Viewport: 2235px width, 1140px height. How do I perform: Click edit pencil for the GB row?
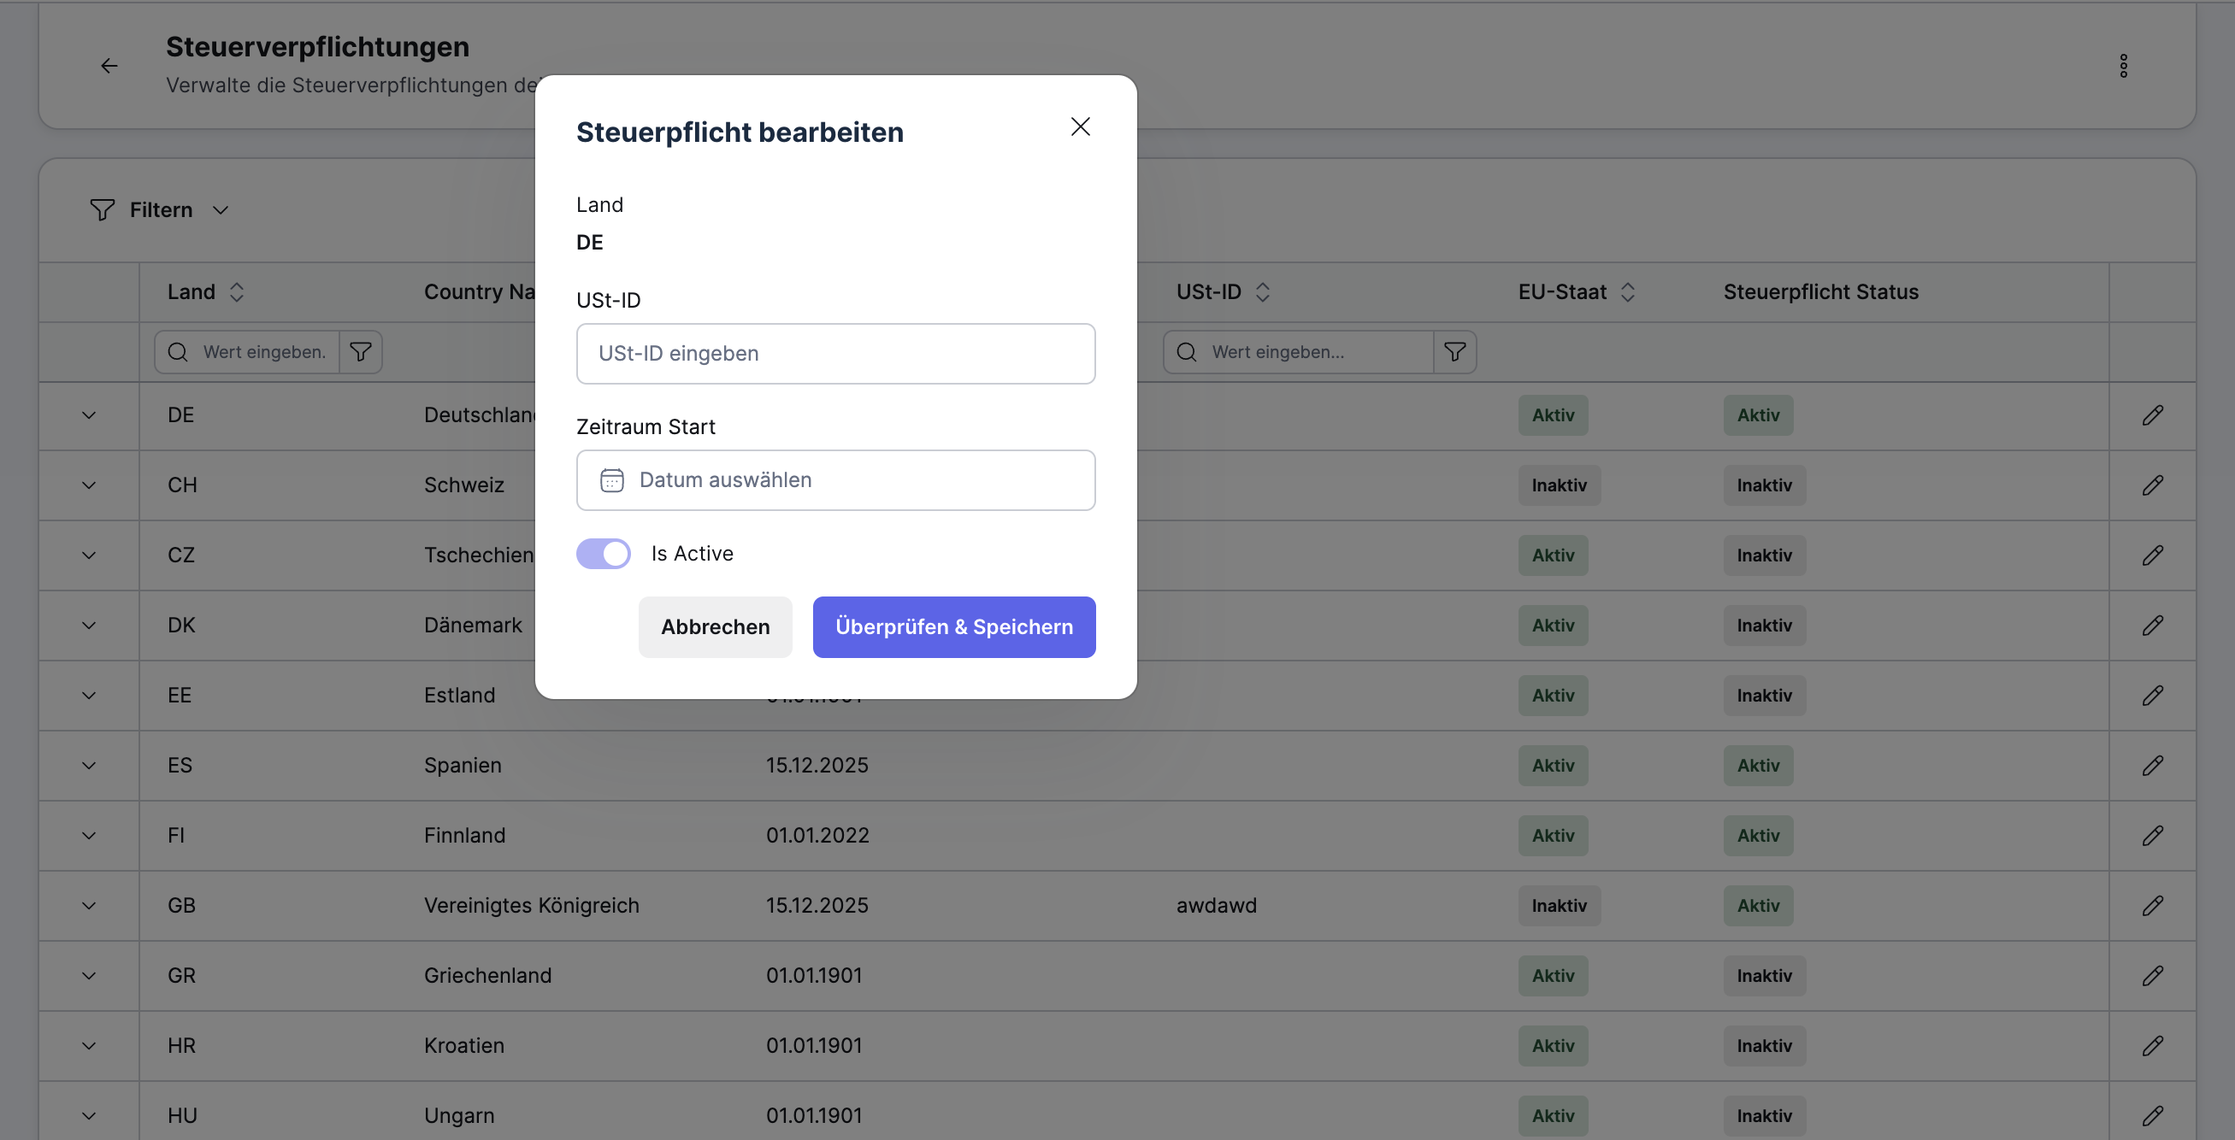(x=2152, y=906)
